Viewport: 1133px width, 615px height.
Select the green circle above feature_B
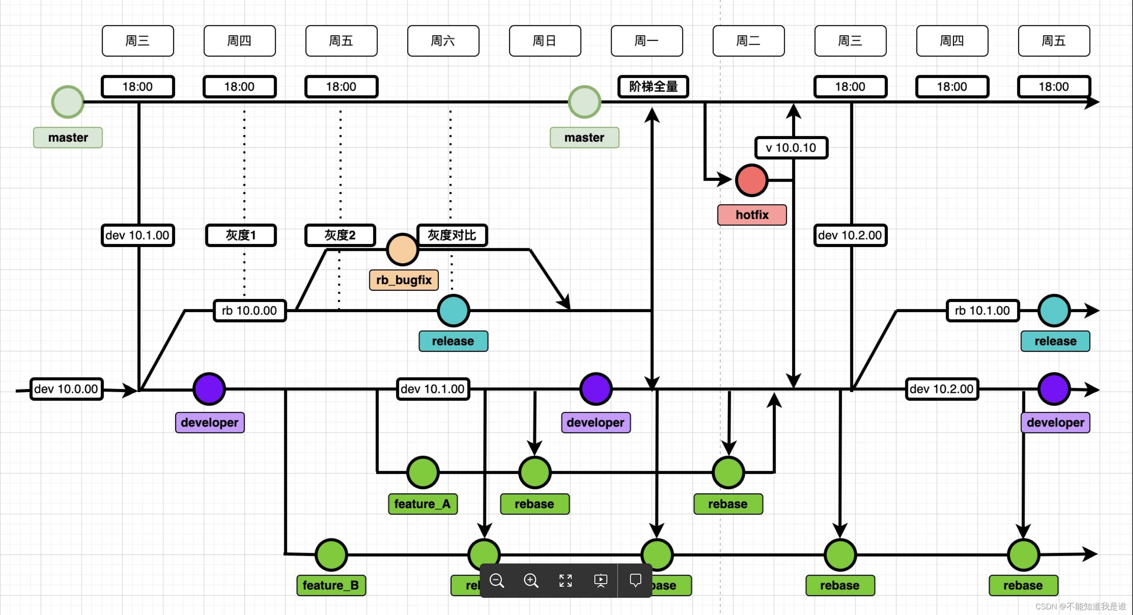point(331,555)
